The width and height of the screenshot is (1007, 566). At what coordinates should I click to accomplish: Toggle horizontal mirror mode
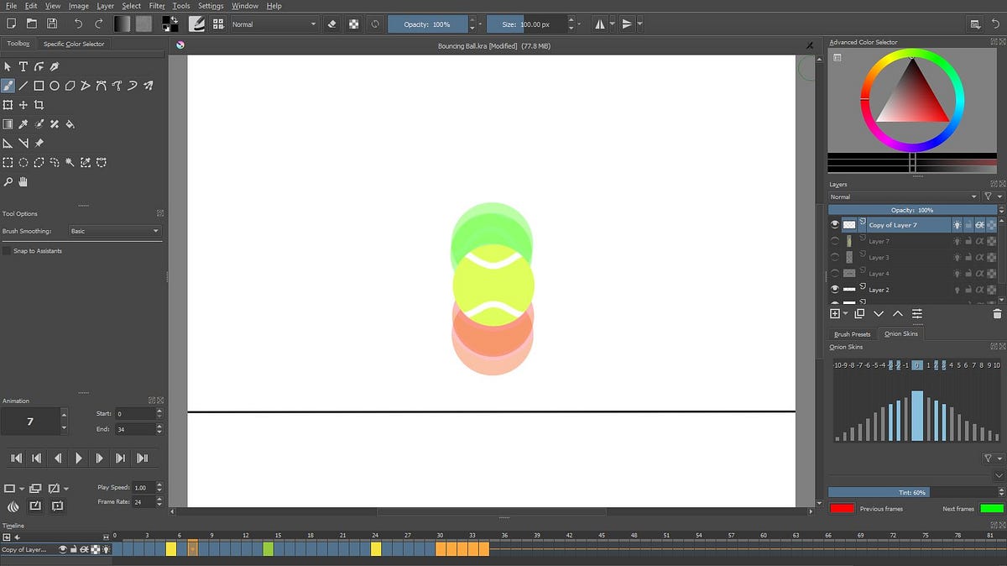[600, 24]
